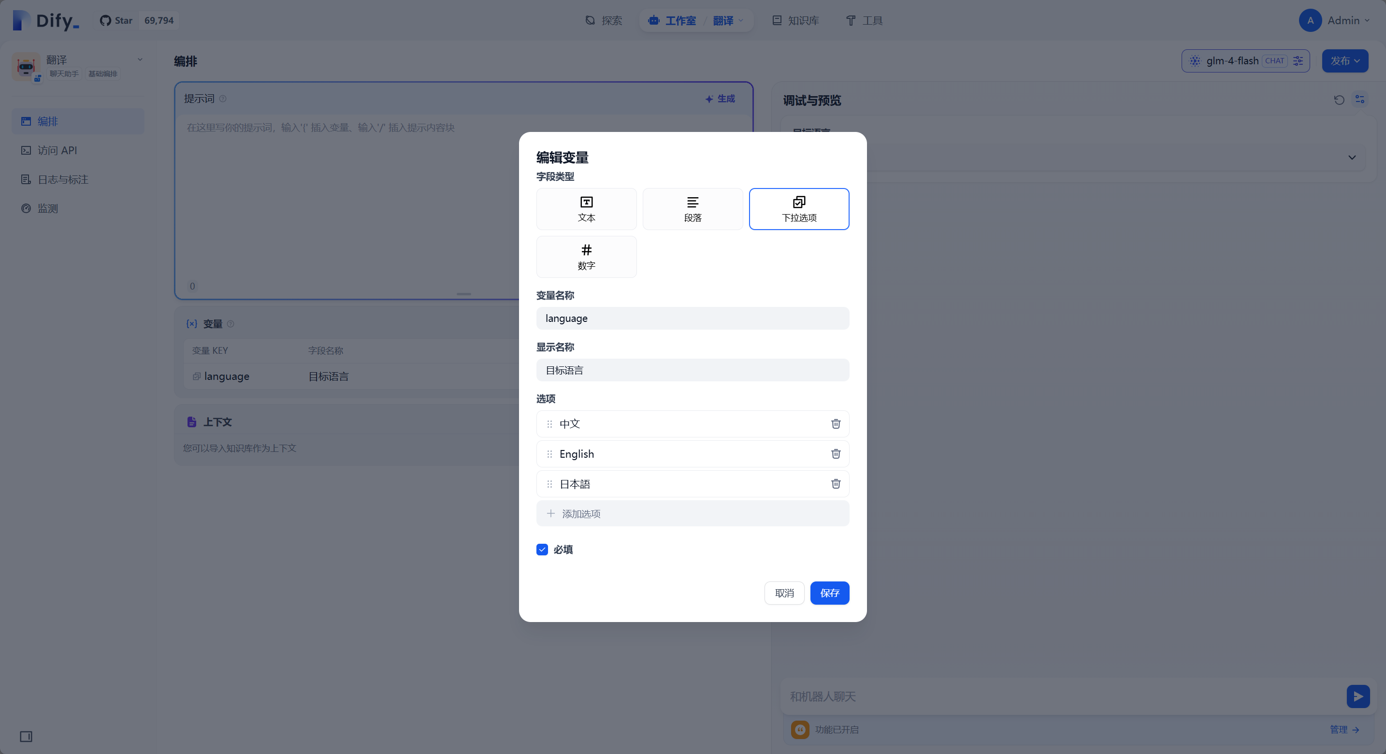Uncheck the 必填 checkbox
This screenshot has height=754, width=1386.
click(x=541, y=550)
